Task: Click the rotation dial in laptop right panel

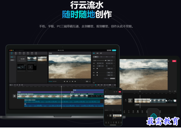Action: [107, 66]
